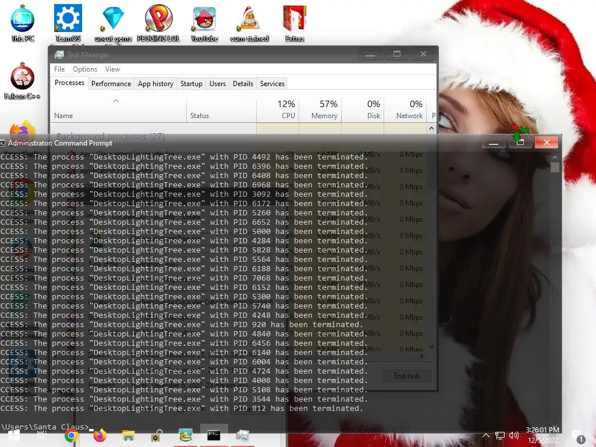Viewport: 596px width, 447px height.
Task: Sort by the 0% Disk column
Action: pos(363,110)
